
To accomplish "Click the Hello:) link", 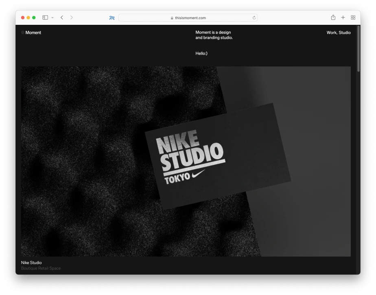I will [201, 53].
